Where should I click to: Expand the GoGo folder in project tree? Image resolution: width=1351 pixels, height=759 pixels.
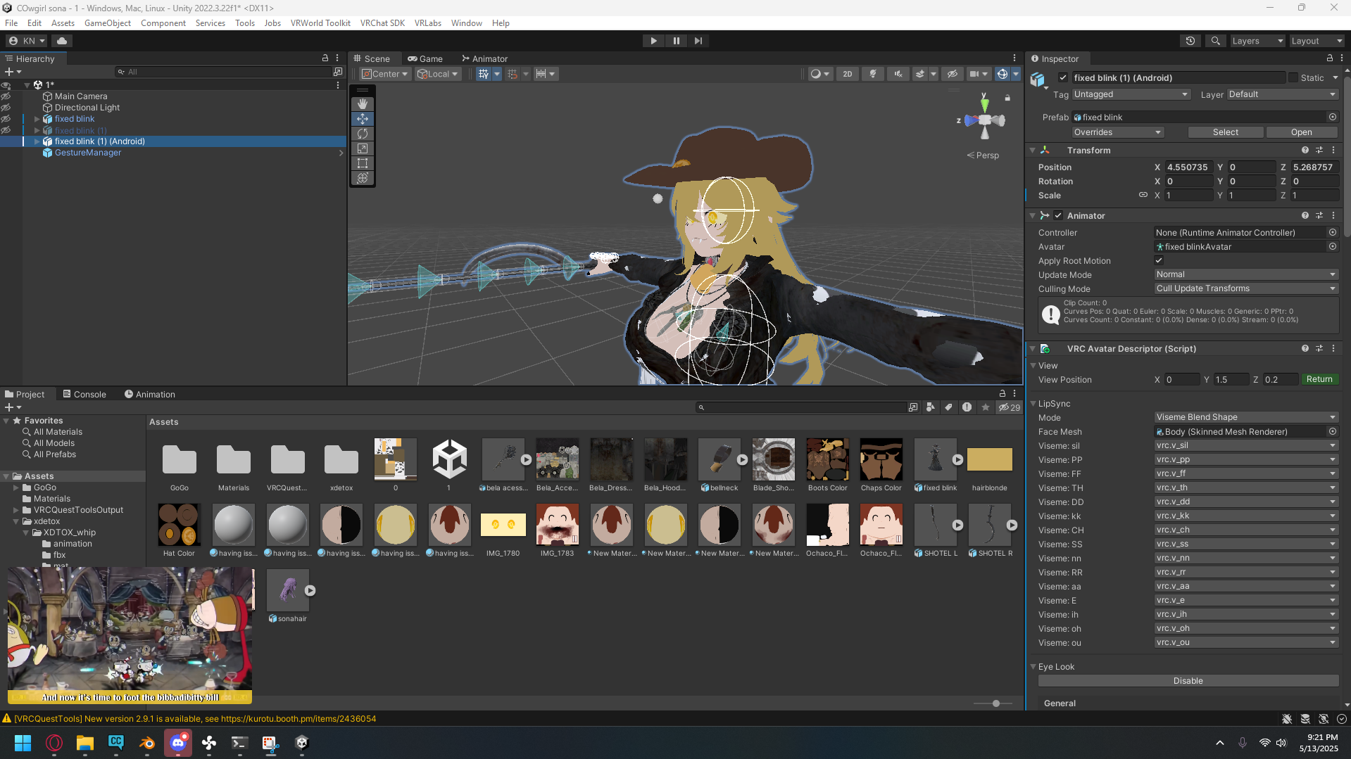tap(16, 487)
